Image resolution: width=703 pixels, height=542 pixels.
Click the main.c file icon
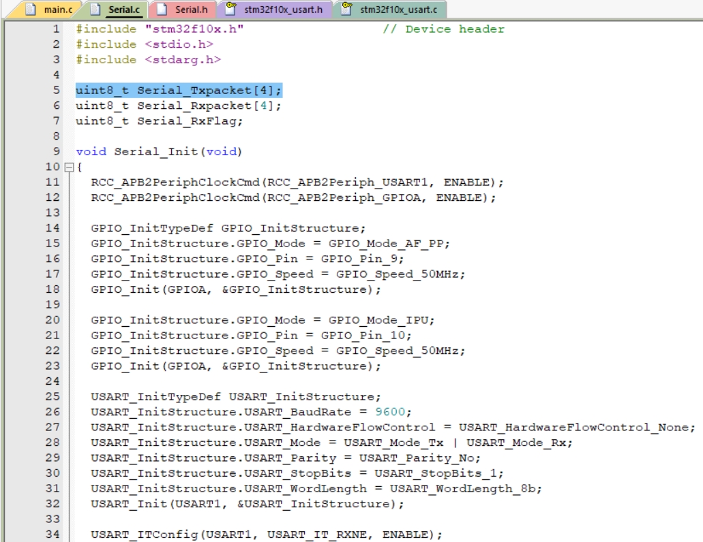pyautogui.click(x=31, y=10)
